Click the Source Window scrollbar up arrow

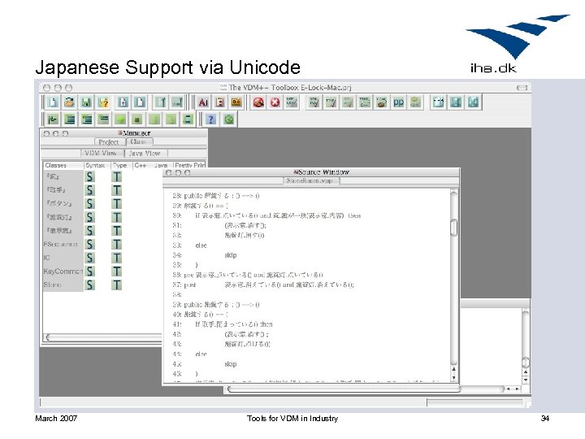[x=453, y=369]
